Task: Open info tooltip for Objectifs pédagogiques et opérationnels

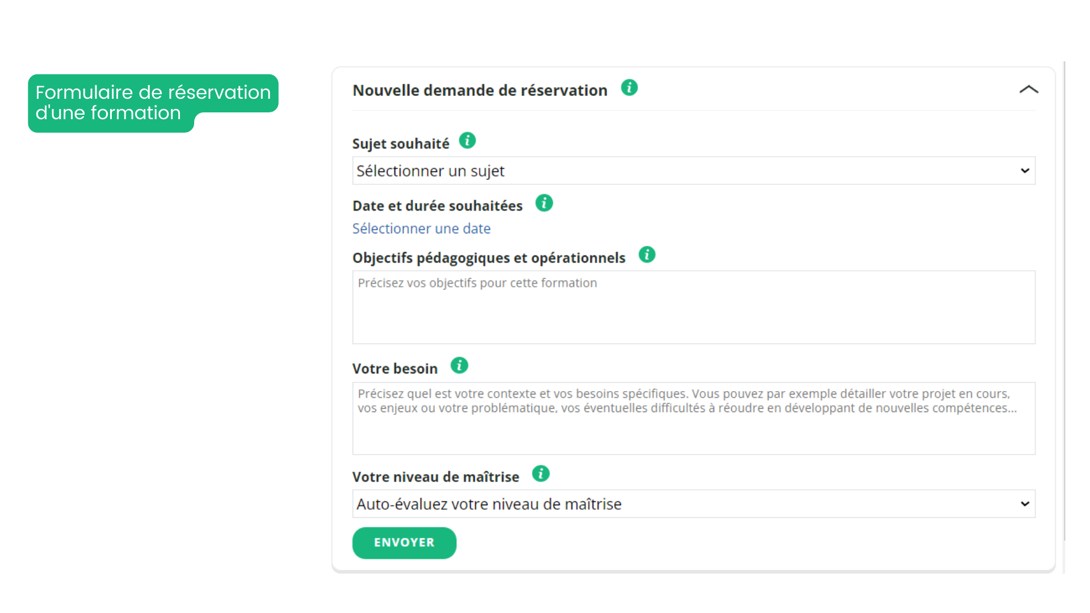Action: (x=647, y=255)
